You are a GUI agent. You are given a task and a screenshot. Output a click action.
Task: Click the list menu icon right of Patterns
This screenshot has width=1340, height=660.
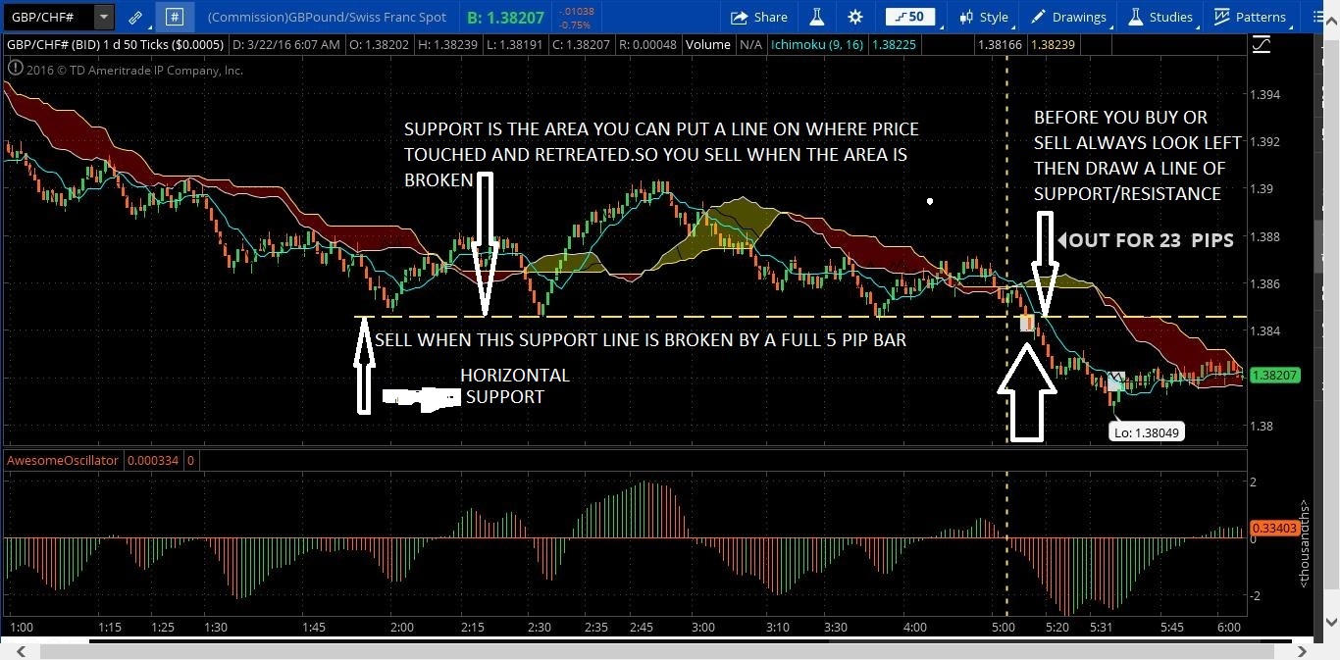[1316, 17]
